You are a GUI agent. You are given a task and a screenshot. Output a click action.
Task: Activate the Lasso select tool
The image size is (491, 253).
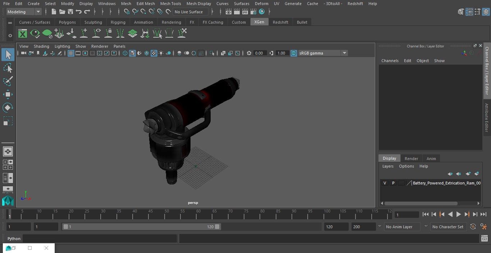(8, 68)
